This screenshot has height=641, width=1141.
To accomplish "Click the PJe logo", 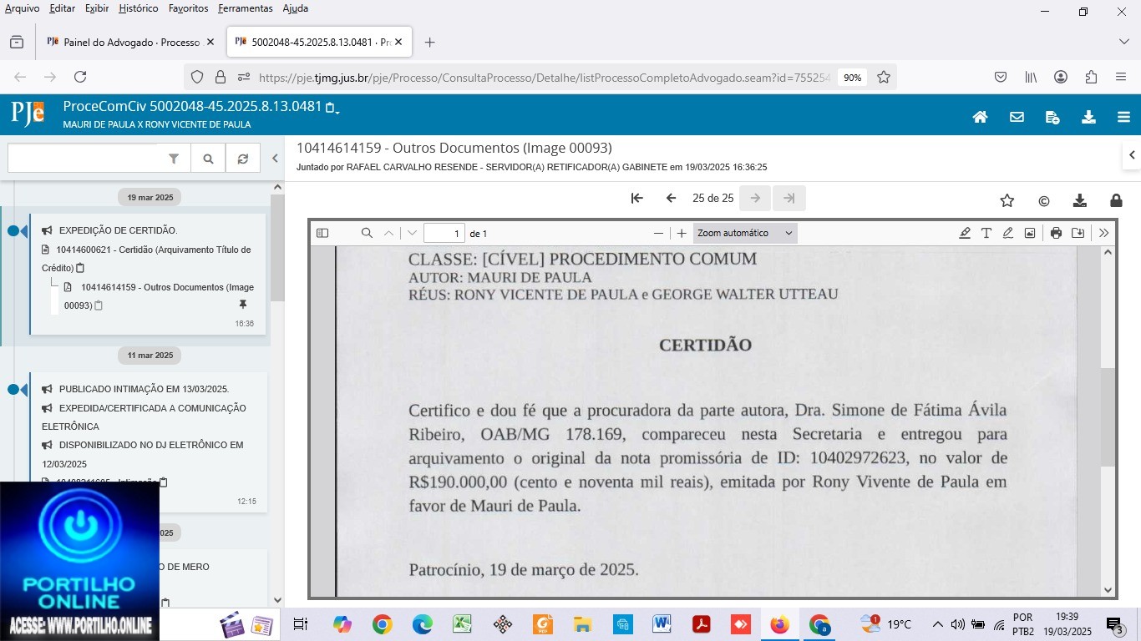I will tap(28, 113).
